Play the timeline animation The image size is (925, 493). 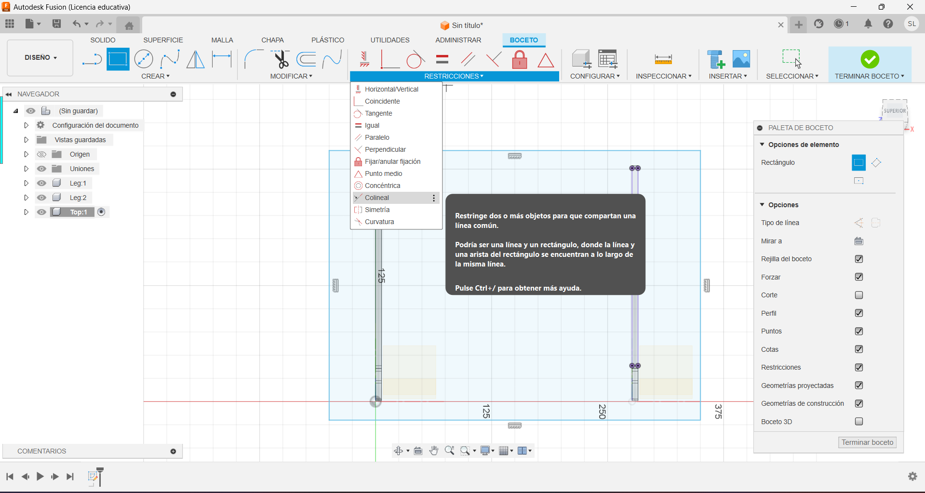pyautogui.click(x=40, y=477)
